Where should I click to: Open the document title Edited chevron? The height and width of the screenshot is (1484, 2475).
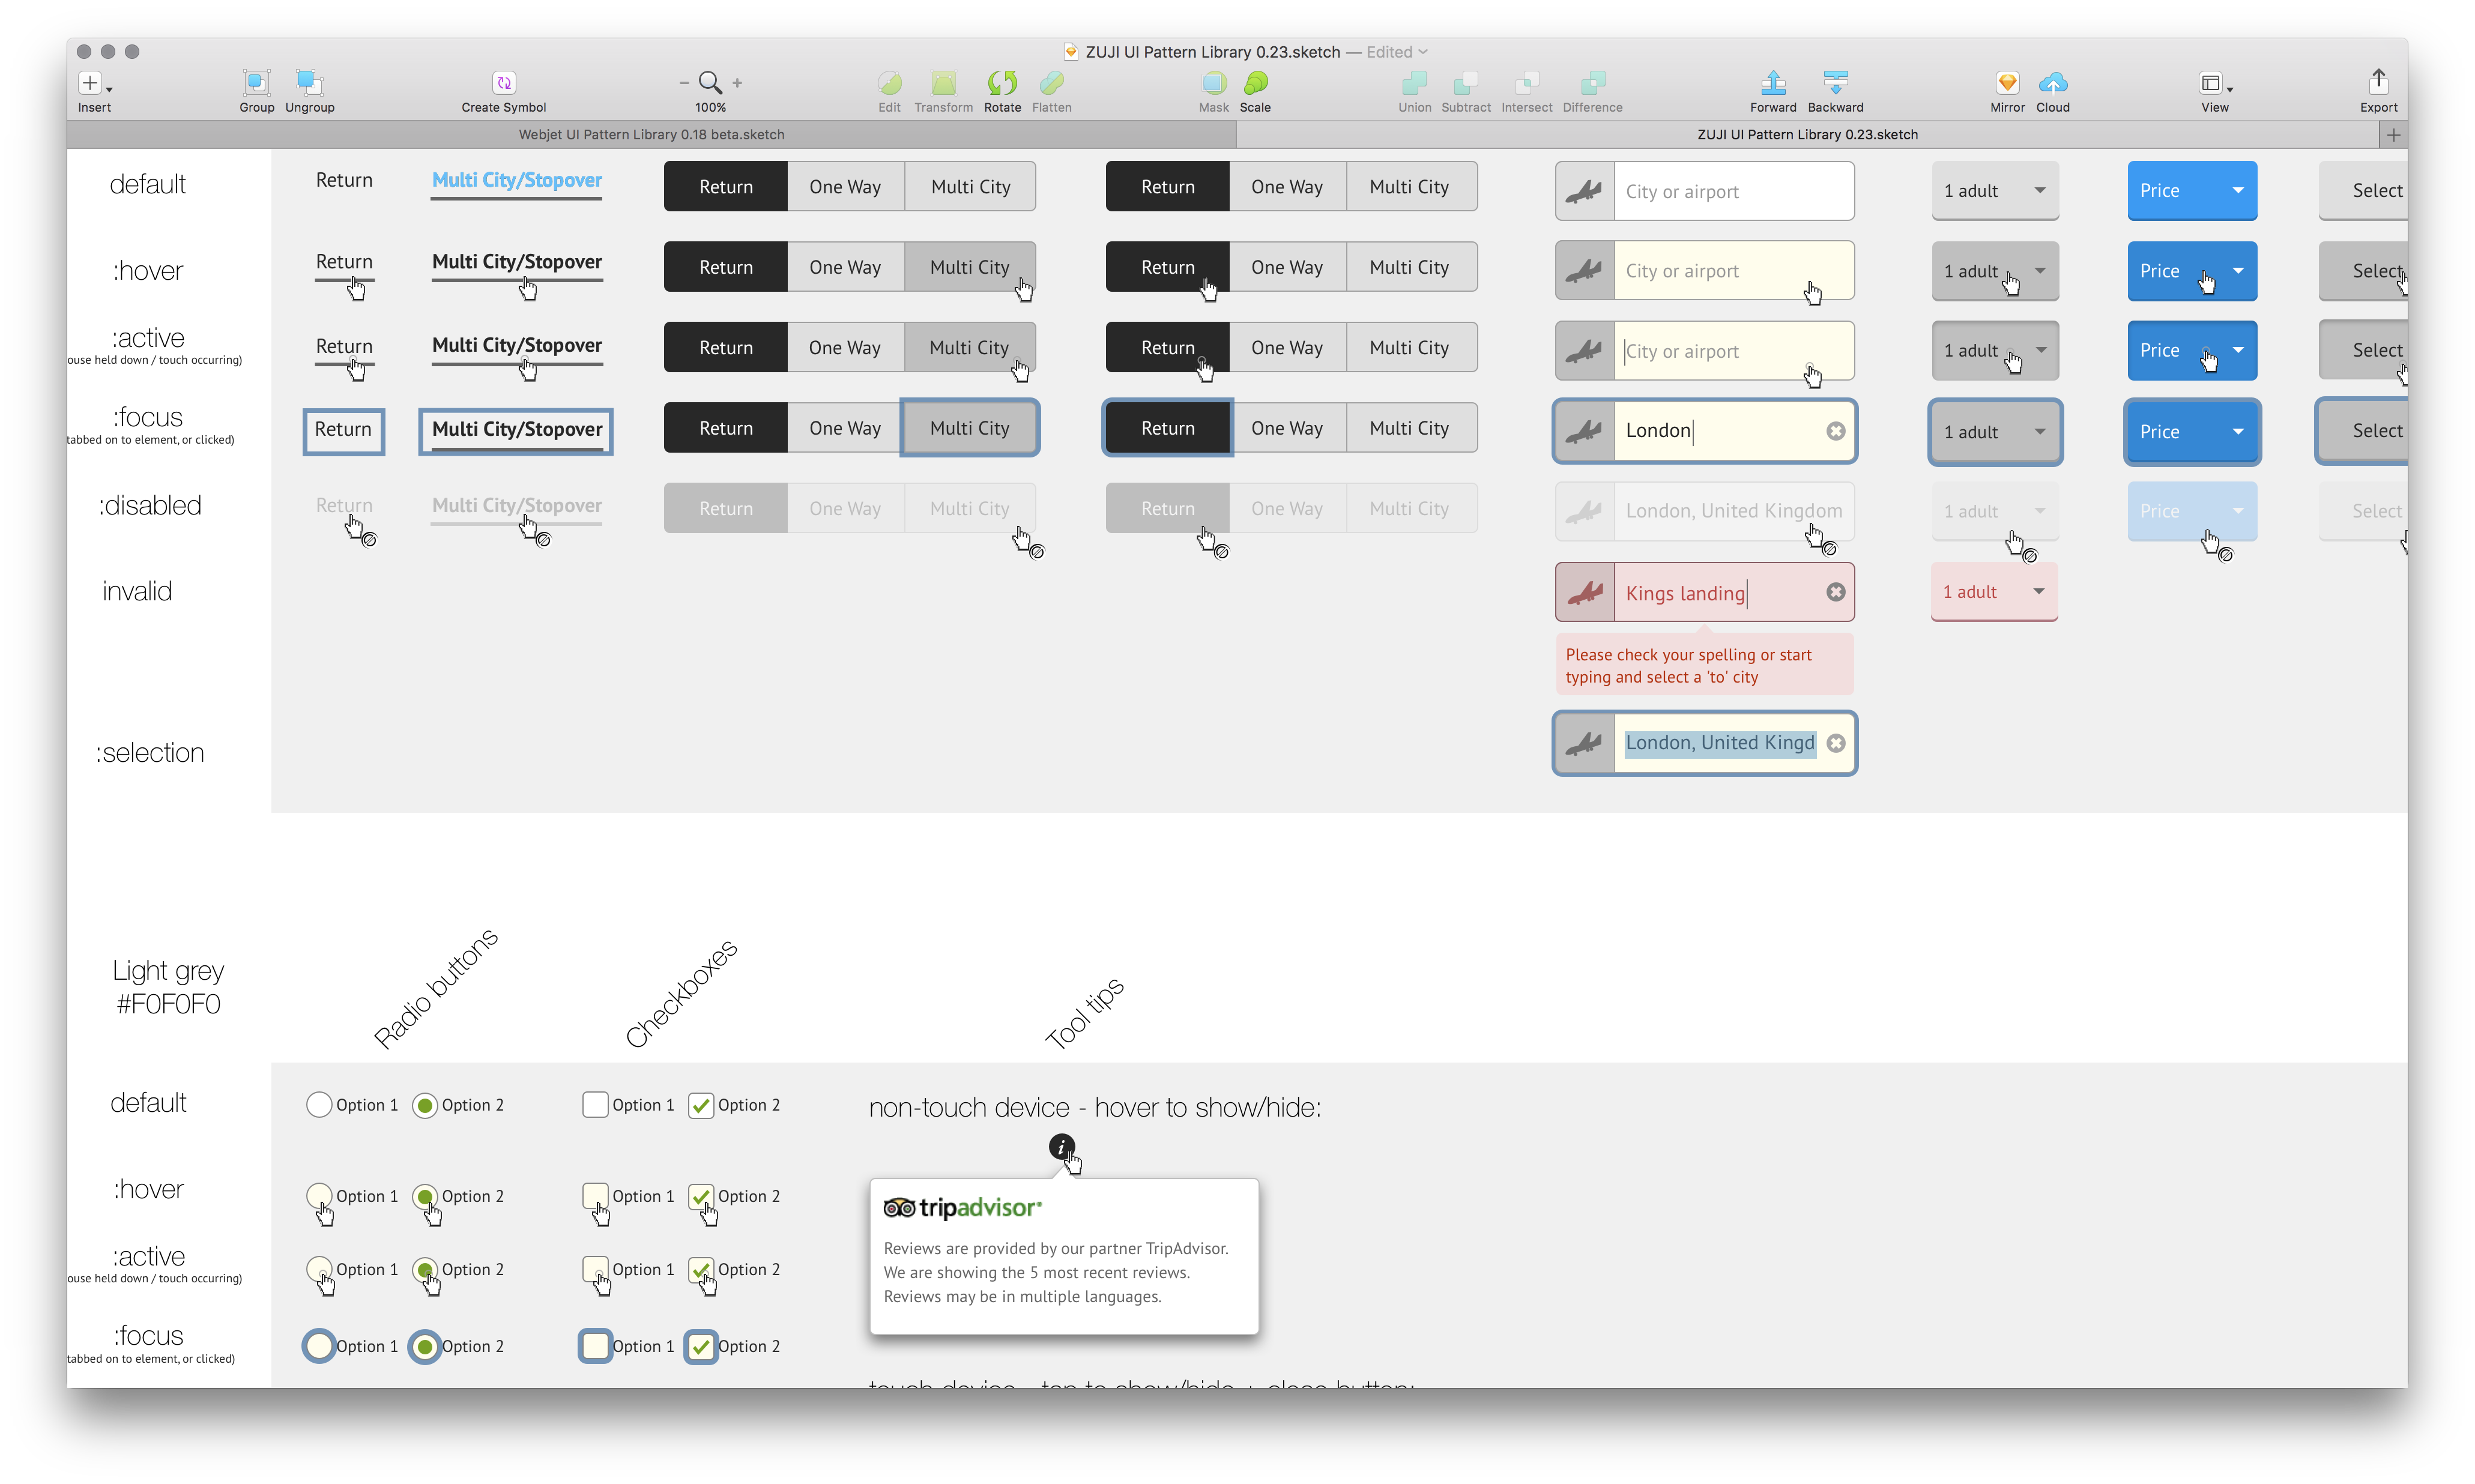(1422, 52)
